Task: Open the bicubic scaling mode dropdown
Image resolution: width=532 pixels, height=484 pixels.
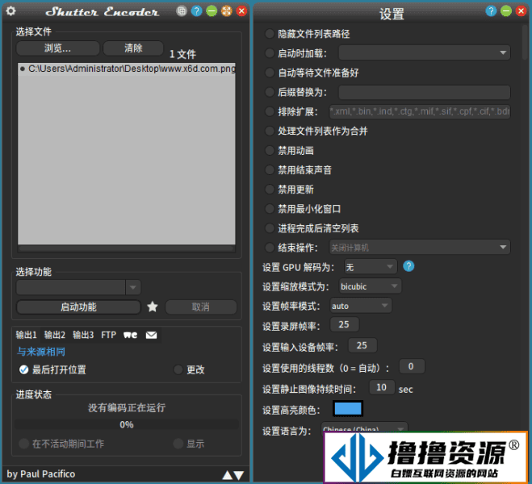Action: (x=371, y=286)
